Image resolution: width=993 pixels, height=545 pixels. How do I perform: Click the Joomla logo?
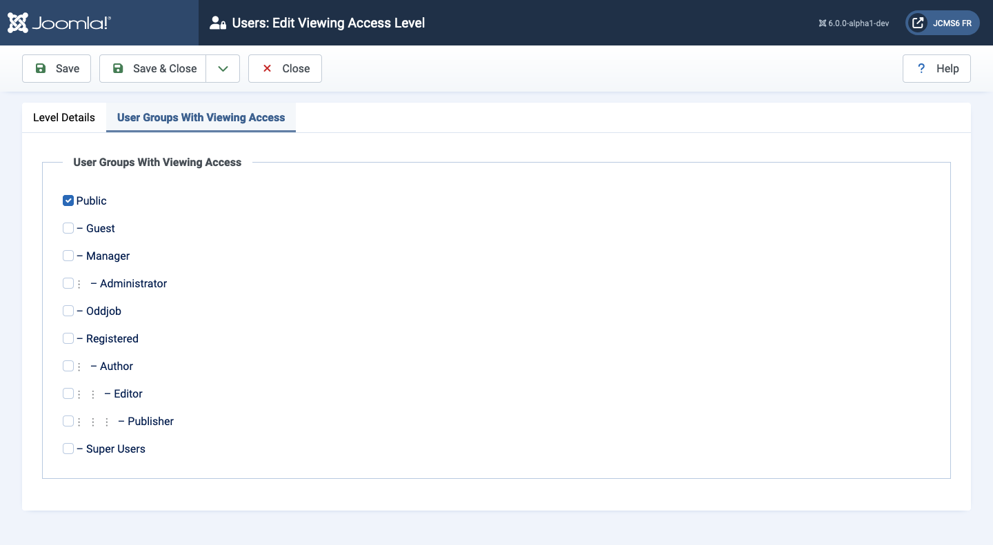coord(59,23)
